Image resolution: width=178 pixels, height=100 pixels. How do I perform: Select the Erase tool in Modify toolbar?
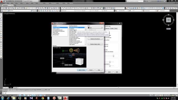tap(127, 8)
